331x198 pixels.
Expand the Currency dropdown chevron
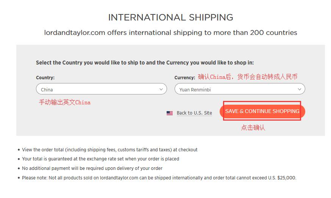click(x=300, y=90)
